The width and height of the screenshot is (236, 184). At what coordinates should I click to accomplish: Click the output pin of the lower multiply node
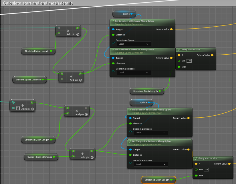[x=86, y=108]
